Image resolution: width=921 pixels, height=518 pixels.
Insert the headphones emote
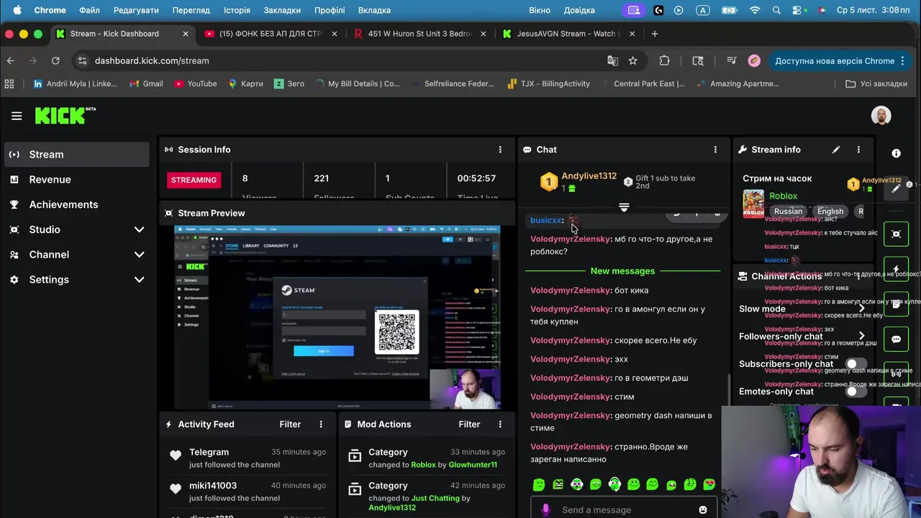(614, 484)
